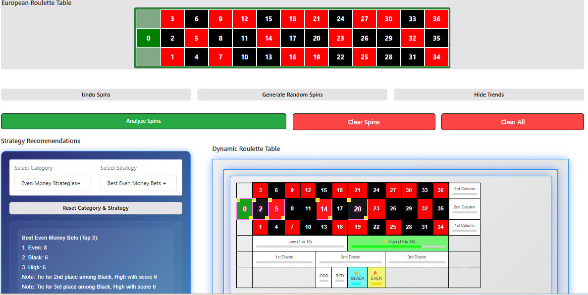The width and height of the screenshot is (588, 295).
Task: Select the ODD bet on the dynamic table
Action: tap(324, 276)
